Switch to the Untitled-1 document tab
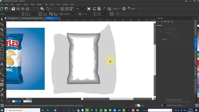 [52, 18]
